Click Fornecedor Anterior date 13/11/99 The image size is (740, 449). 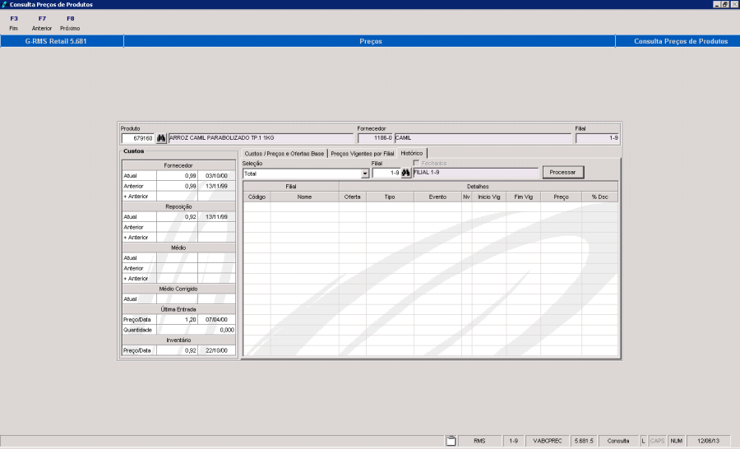coord(216,186)
